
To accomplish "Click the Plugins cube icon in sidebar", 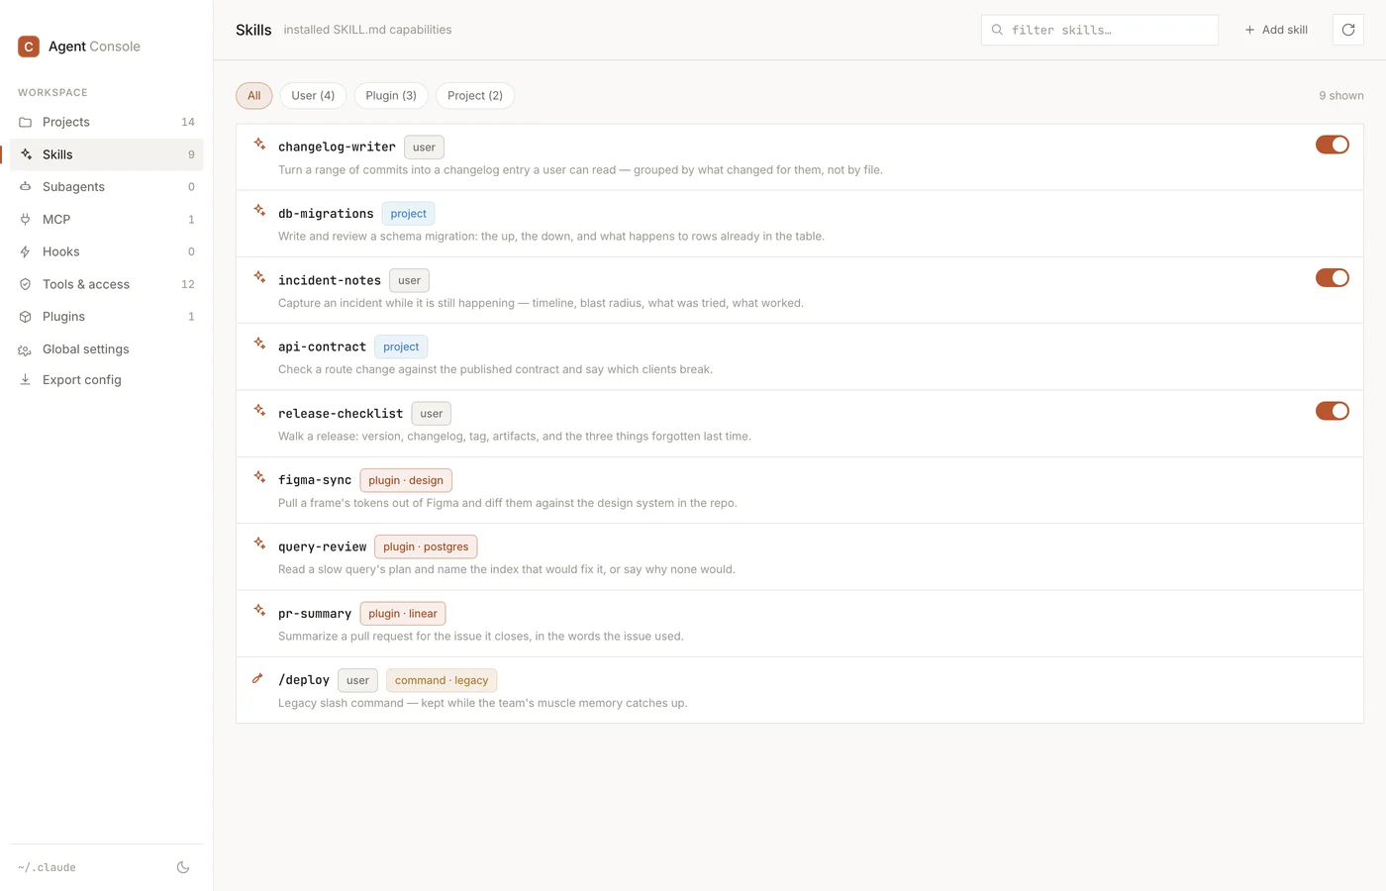I will coord(26,317).
